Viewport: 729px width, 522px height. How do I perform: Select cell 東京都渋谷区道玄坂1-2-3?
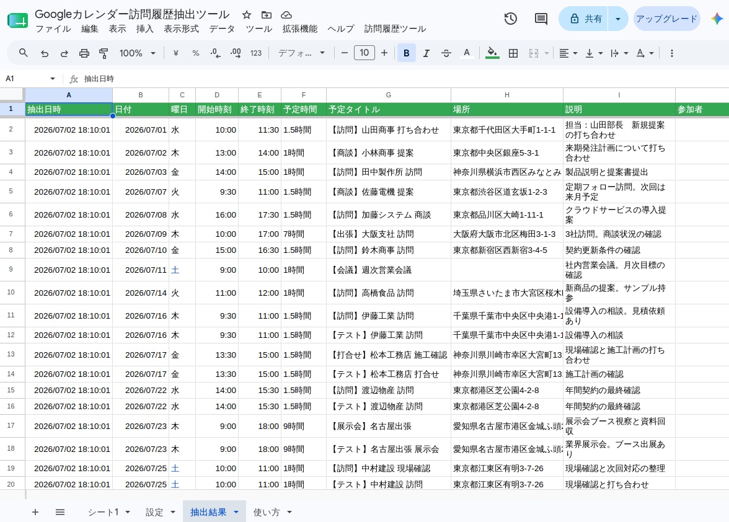(x=507, y=192)
